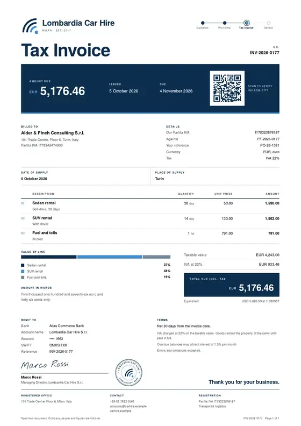
Task: Click the USD equivalent 5,626.59 line
Action: coord(260,301)
